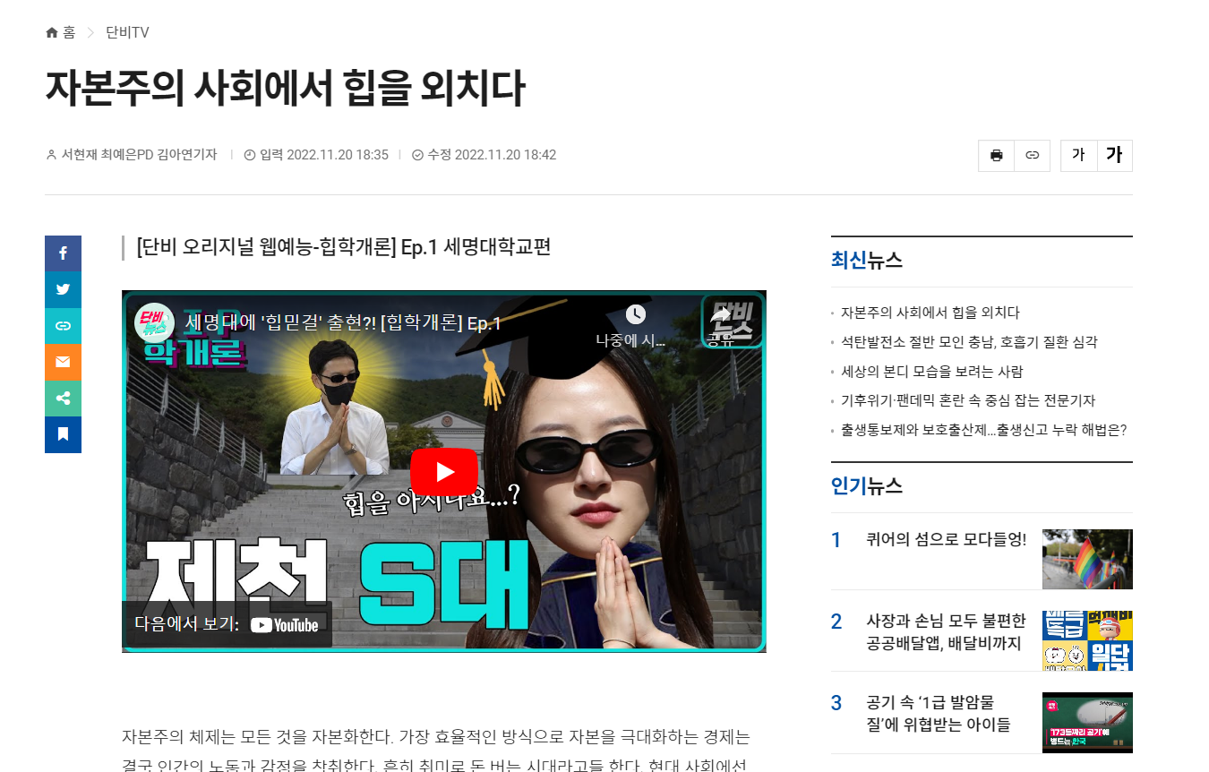Share article on Facebook
The height and width of the screenshot is (772, 1209).
63,253
